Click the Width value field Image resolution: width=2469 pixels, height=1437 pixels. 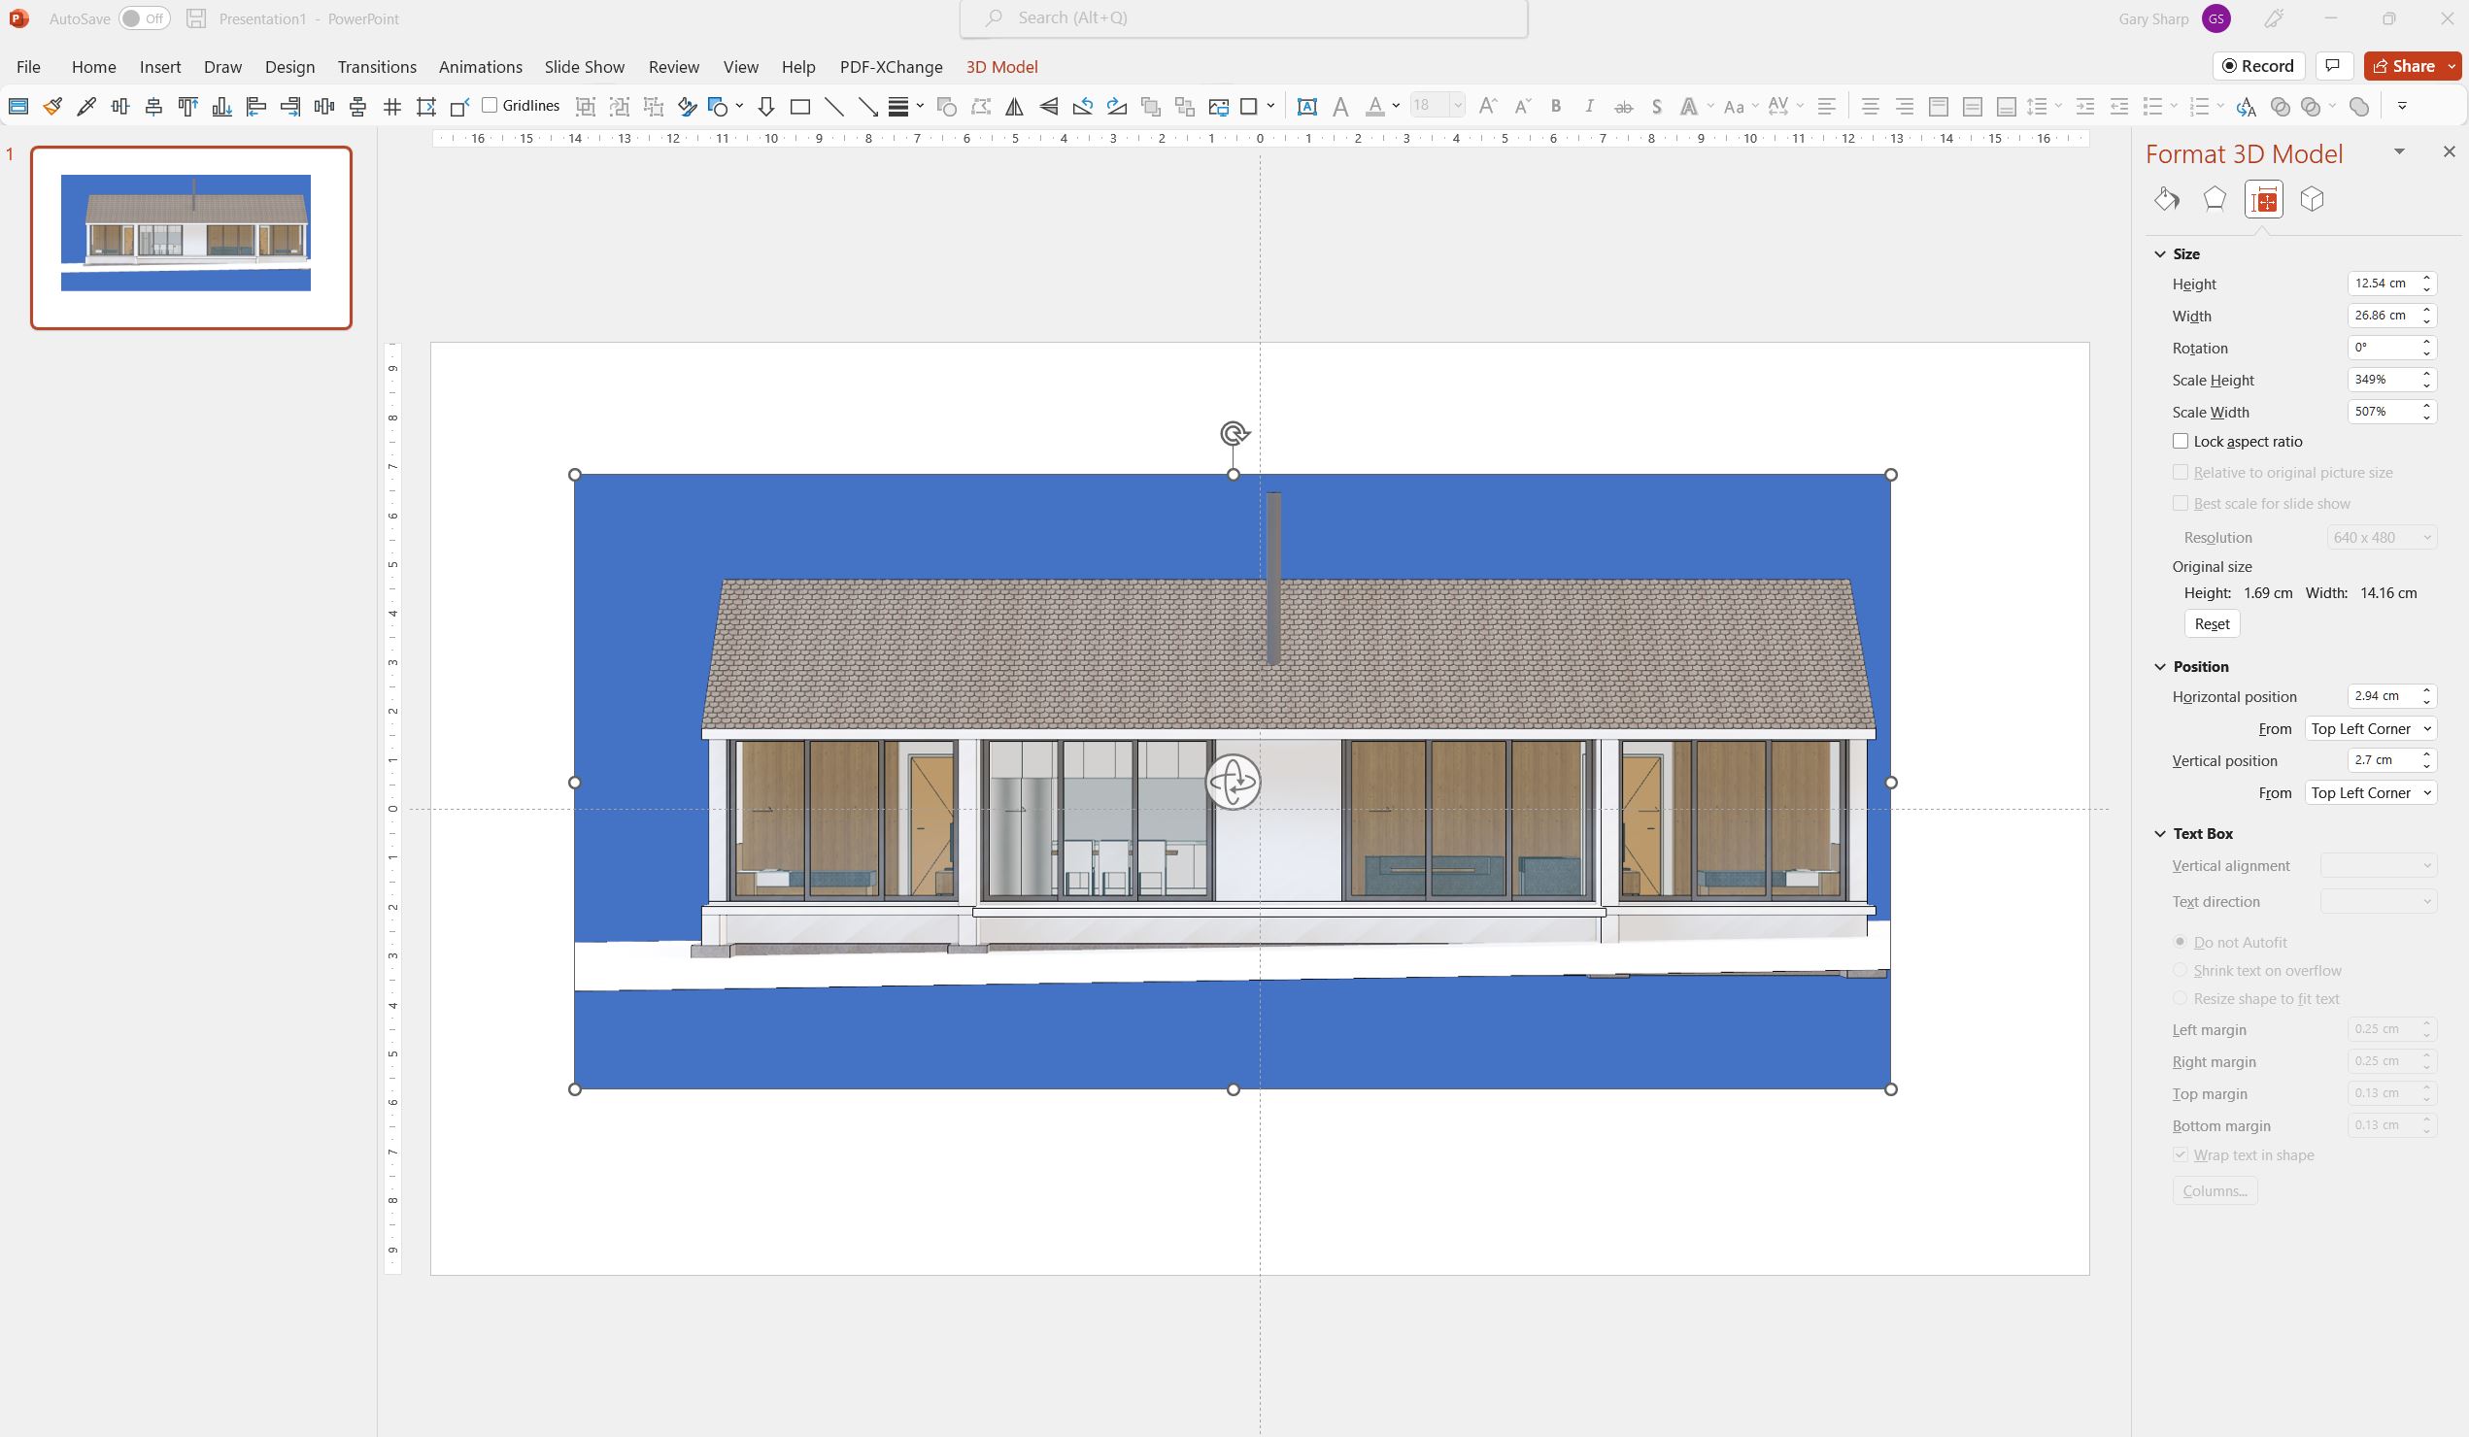click(2382, 316)
